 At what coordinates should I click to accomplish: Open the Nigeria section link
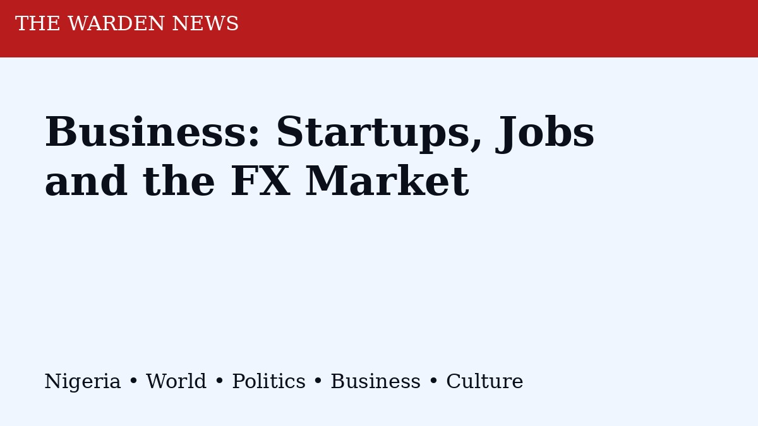tap(82, 382)
